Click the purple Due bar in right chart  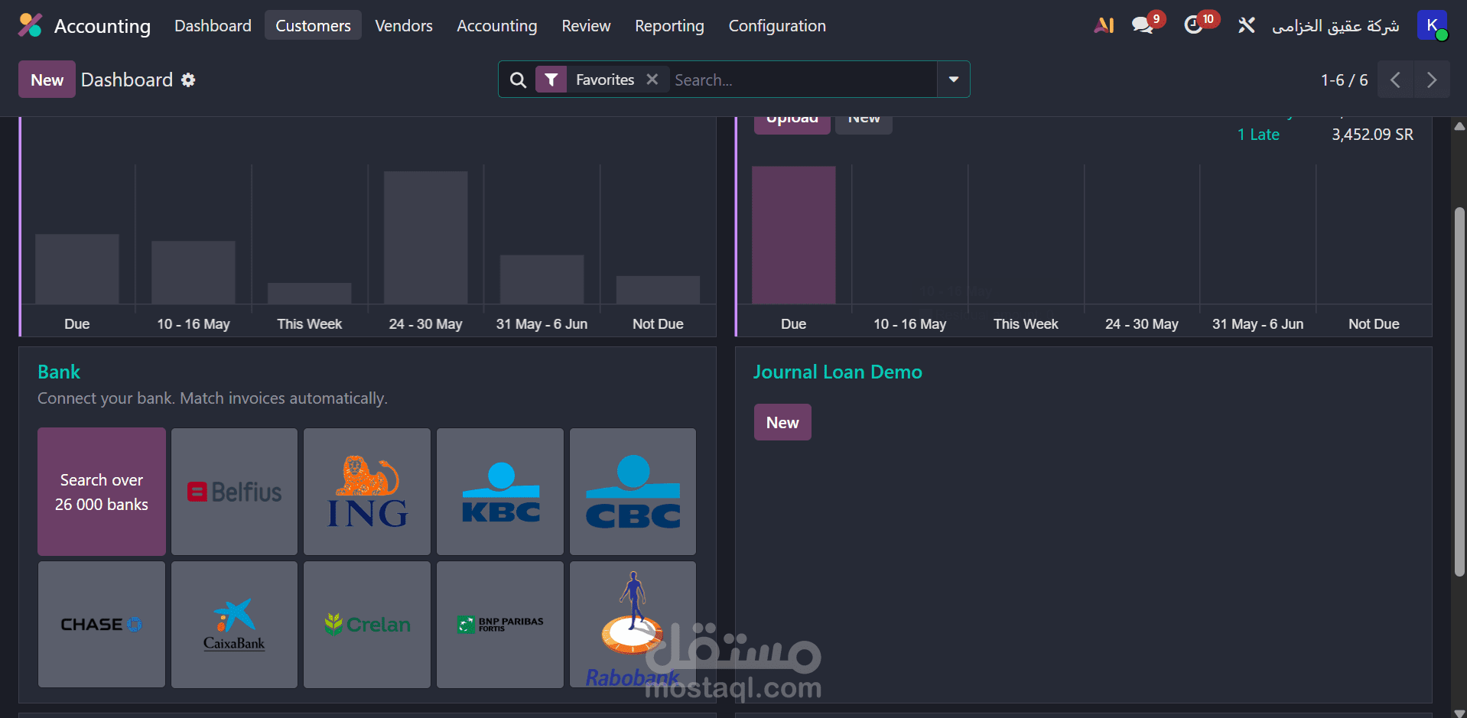[793, 235]
